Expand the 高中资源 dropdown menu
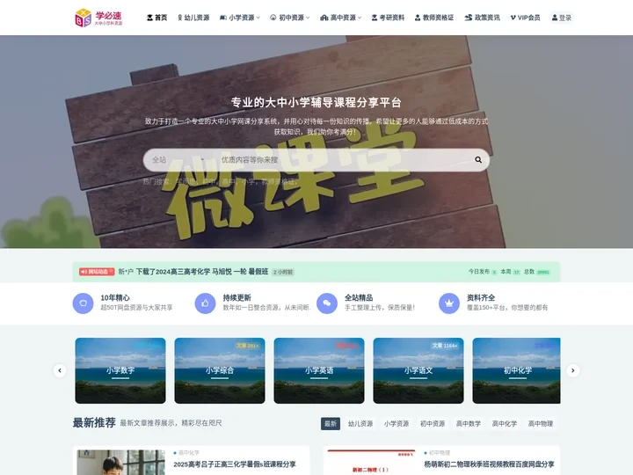The width and height of the screenshot is (633, 475). click(340, 18)
